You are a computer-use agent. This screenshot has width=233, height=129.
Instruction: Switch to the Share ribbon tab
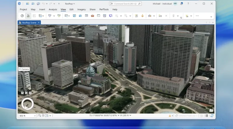click(92, 10)
